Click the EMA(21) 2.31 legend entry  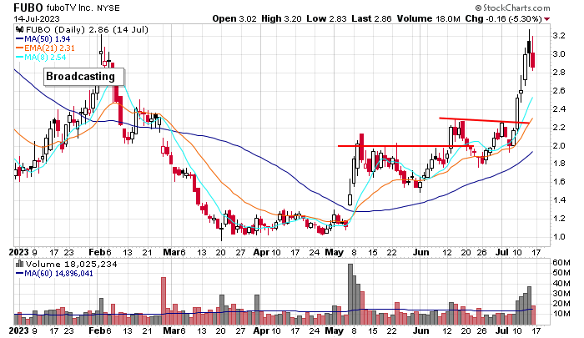pos(45,48)
